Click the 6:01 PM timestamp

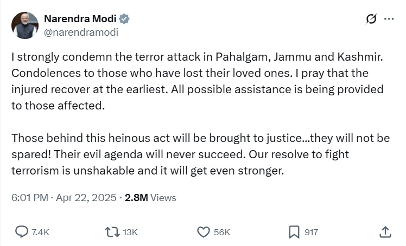click(x=29, y=198)
